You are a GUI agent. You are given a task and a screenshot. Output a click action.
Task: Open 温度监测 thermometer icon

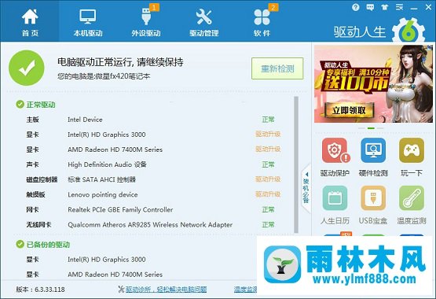tap(412, 198)
